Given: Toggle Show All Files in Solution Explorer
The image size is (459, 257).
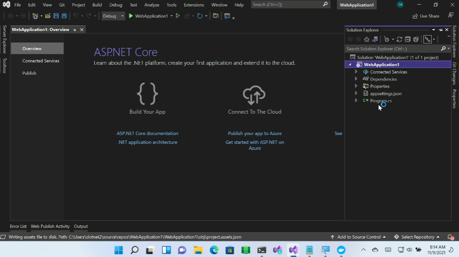Looking at the screenshot, I should pyautogui.click(x=416, y=39).
